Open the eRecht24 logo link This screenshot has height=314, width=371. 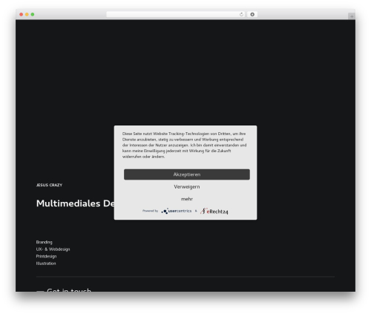[214, 211]
